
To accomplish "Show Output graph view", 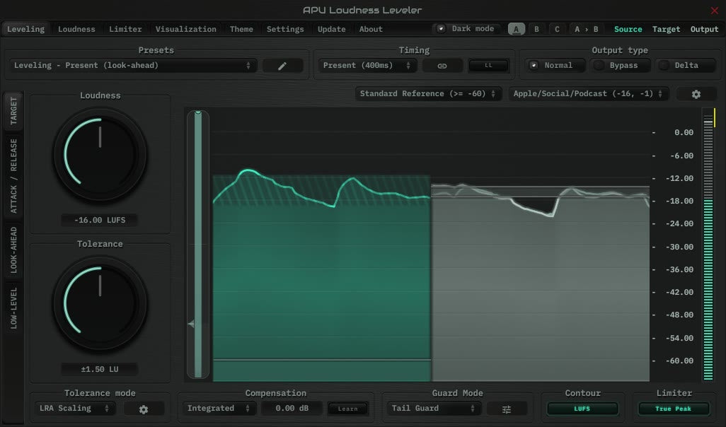I will 704,29.
